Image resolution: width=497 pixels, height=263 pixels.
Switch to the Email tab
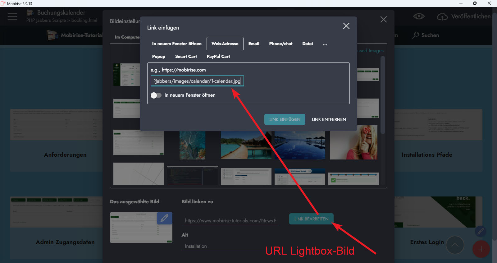point(253,44)
